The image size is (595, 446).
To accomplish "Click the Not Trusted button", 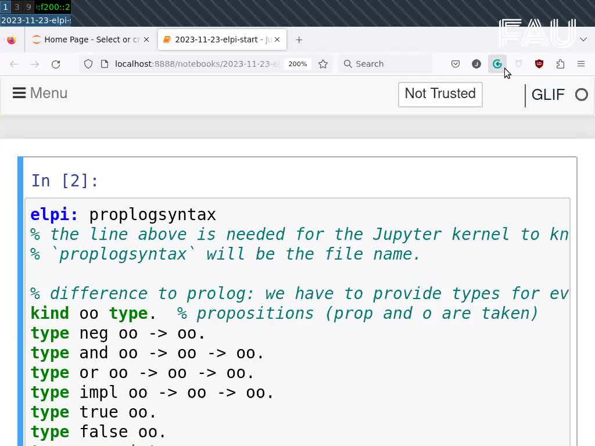I will pos(440,94).
